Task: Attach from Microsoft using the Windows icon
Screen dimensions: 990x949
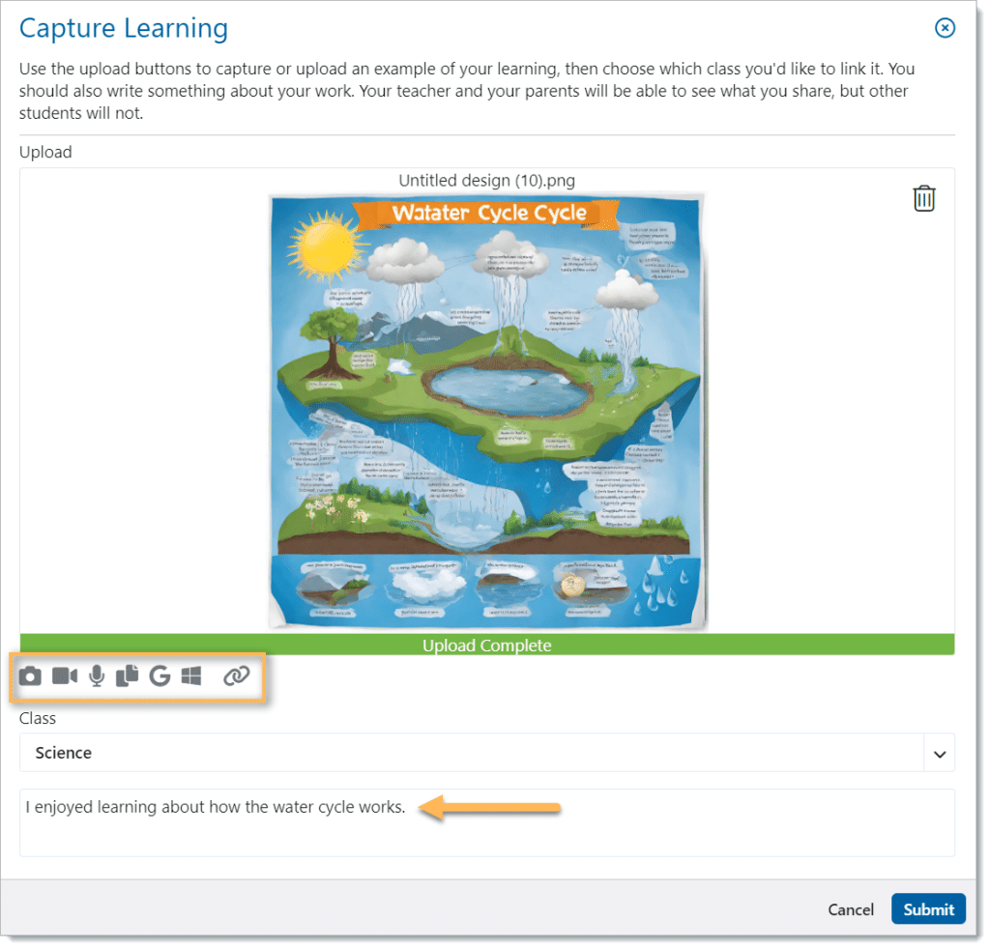Action: pos(191,676)
